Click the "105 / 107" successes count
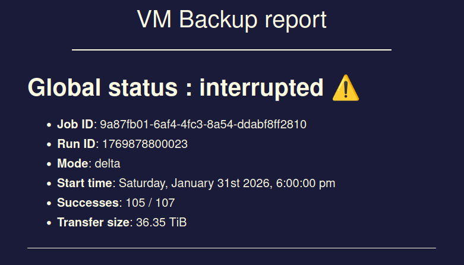The width and height of the screenshot is (464, 265). point(150,203)
